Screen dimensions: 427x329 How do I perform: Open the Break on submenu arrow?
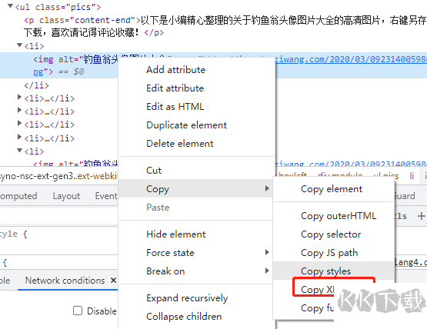pos(267,271)
